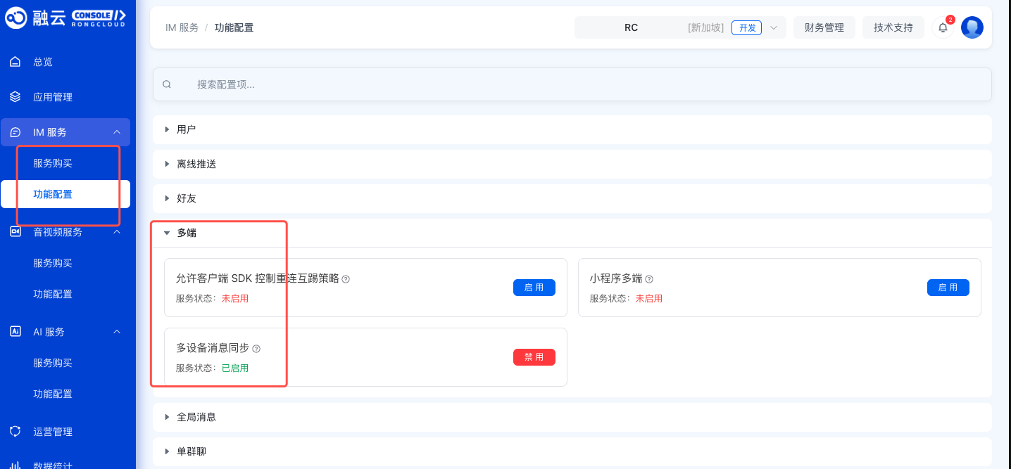Expand the 用户 configuration section
Image resolution: width=1011 pixels, height=469 pixels.
186,129
